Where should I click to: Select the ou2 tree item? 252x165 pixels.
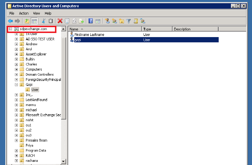click(29, 130)
